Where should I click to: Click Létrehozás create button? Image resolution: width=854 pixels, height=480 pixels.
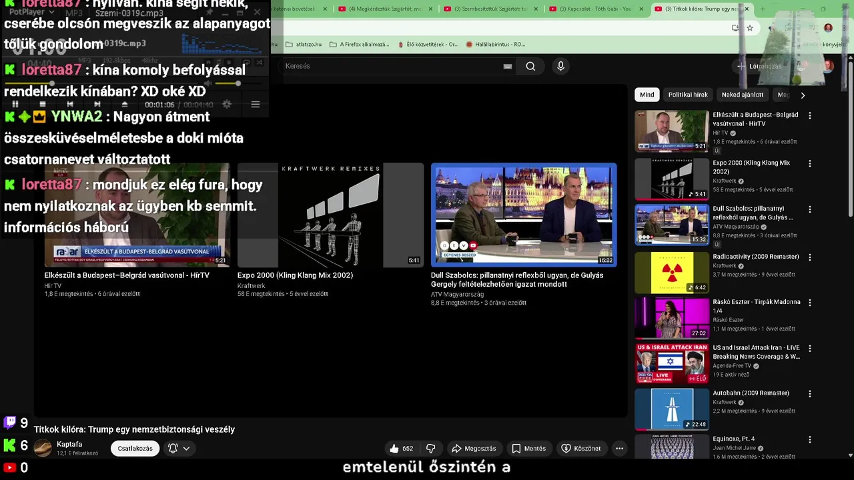click(759, 66)
